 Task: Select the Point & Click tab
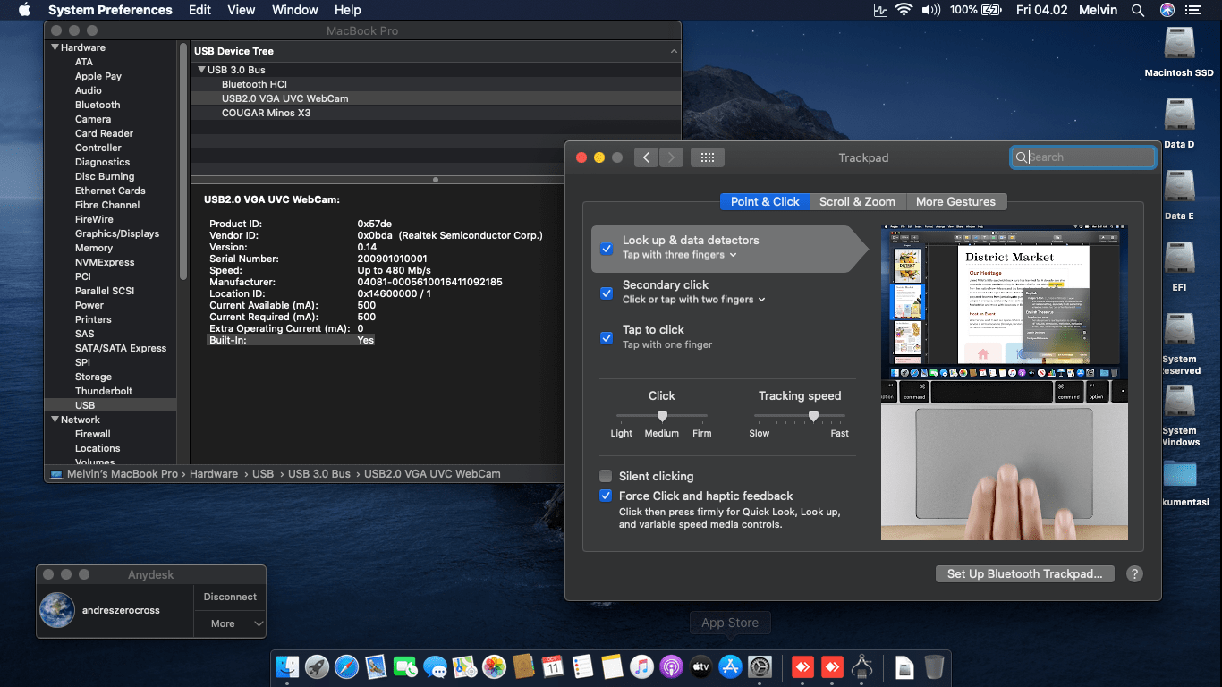(x=765, y=201)
